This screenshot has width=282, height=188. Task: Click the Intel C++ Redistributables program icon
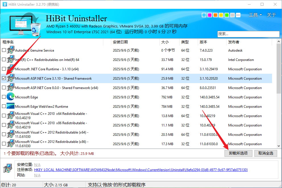coord(11,59)
